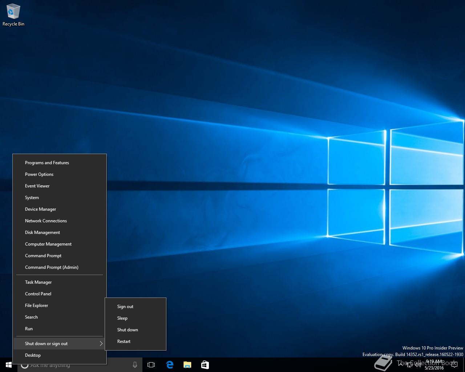Click the volume speaker tray icon

coord(418,365)
